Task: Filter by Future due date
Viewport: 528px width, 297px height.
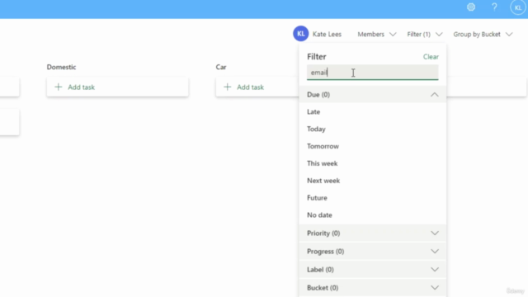Action: point(317,198)
